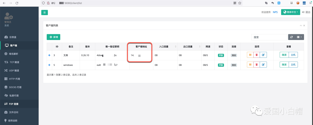Collapse the 客户端列表 panel

pos(301,26)
